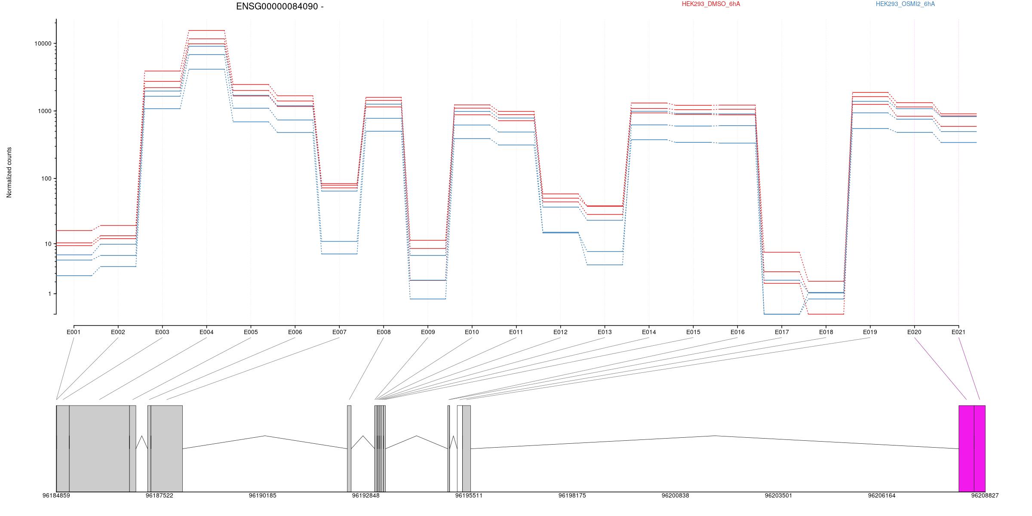Click exon label E011
1032x516 pixels.
(516, 332)
